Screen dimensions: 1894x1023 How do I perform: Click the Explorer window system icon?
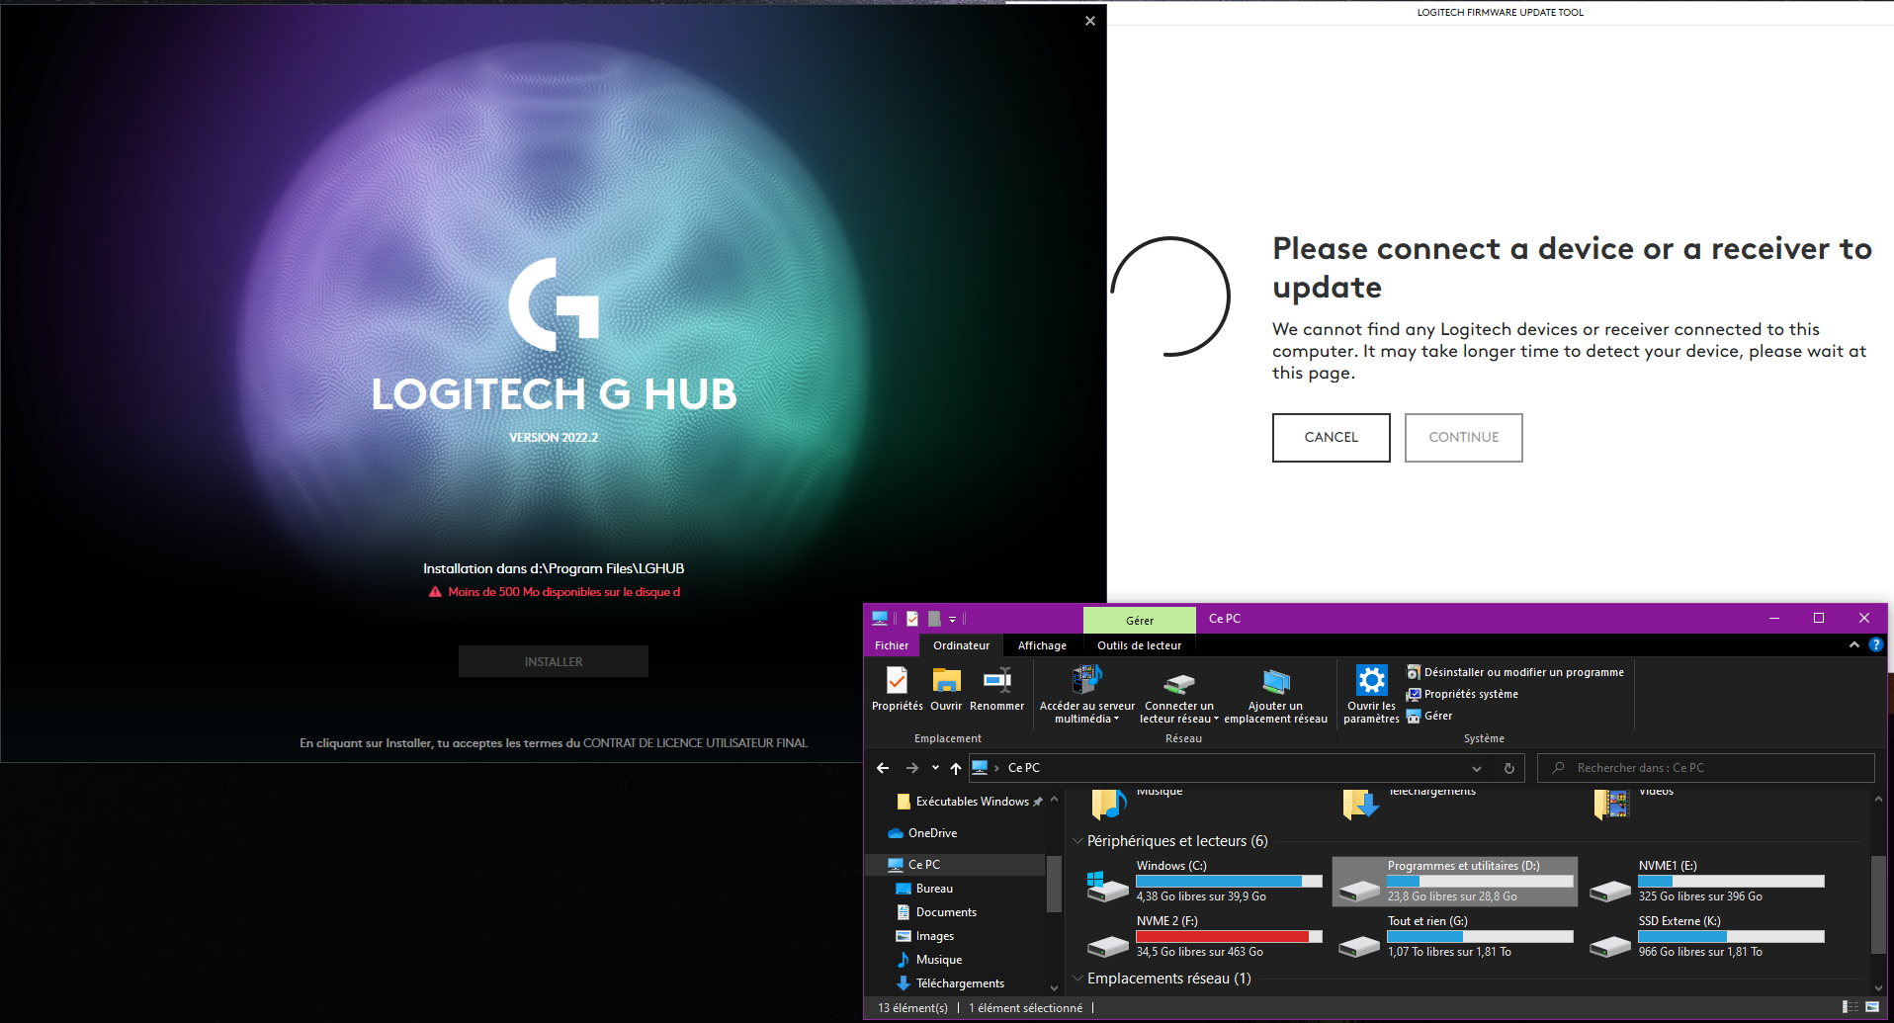[x=880, y=619]
